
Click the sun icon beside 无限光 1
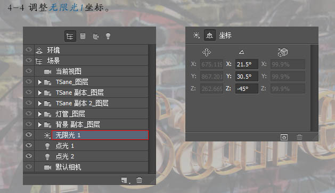[x=47, y=135]
